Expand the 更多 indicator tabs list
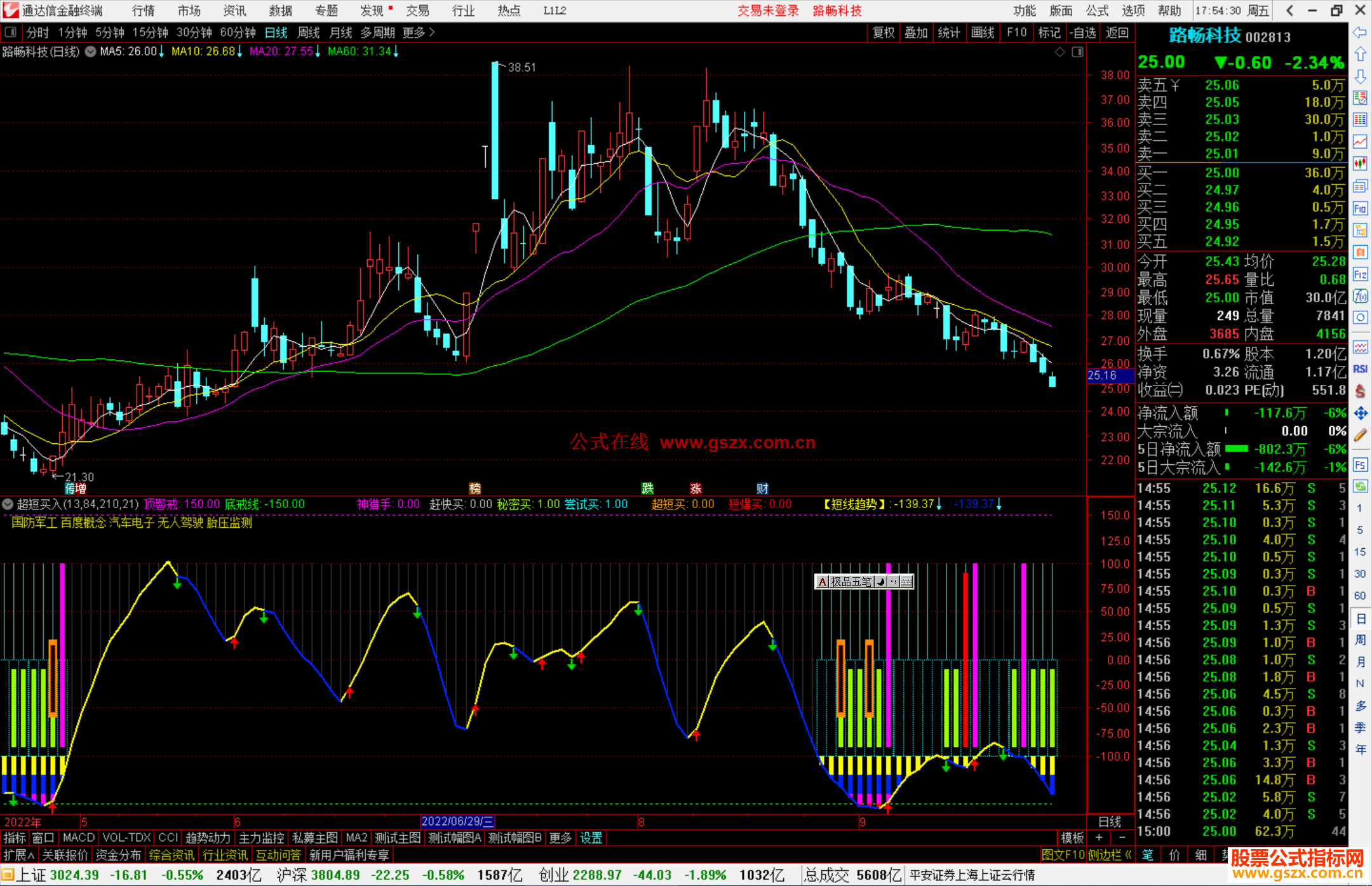 click(x=560, y=838)
